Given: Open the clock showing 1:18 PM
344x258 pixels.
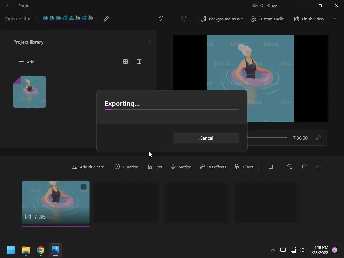Looking at the screenshot, I should coord(318,250).
